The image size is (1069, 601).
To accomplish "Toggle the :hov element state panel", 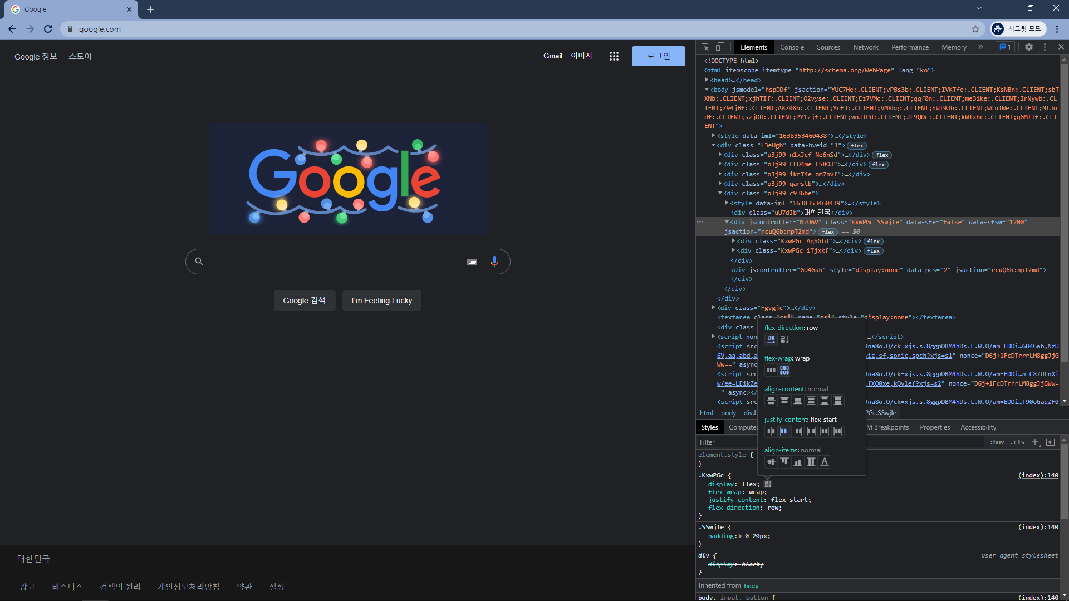I will click(x=997, y=442).
